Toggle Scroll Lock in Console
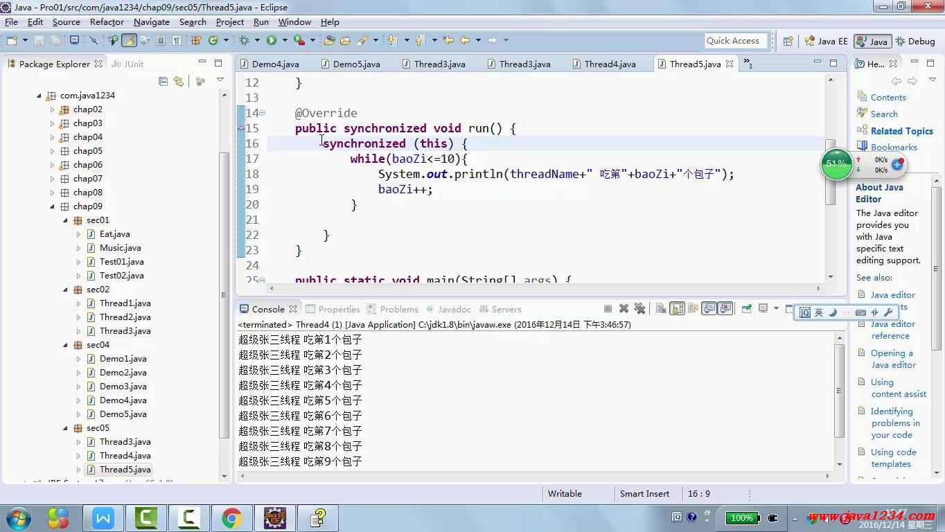The width and height of the screenshot is (945, 532). (677, 309)
